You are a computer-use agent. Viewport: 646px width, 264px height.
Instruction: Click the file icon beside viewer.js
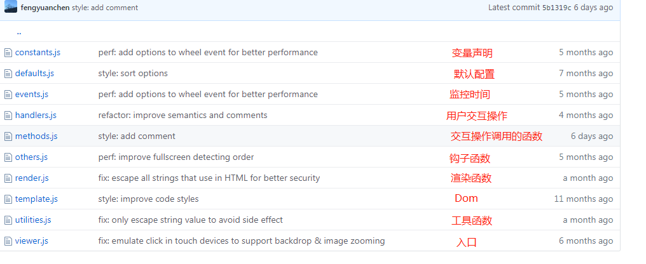(8, 241)
